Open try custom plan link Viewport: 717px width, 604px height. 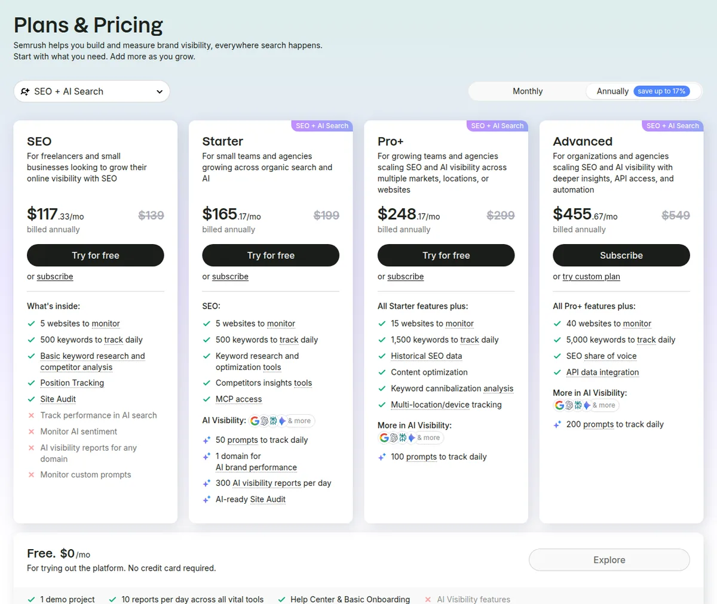pyautogui.click(x=592, y=277)
